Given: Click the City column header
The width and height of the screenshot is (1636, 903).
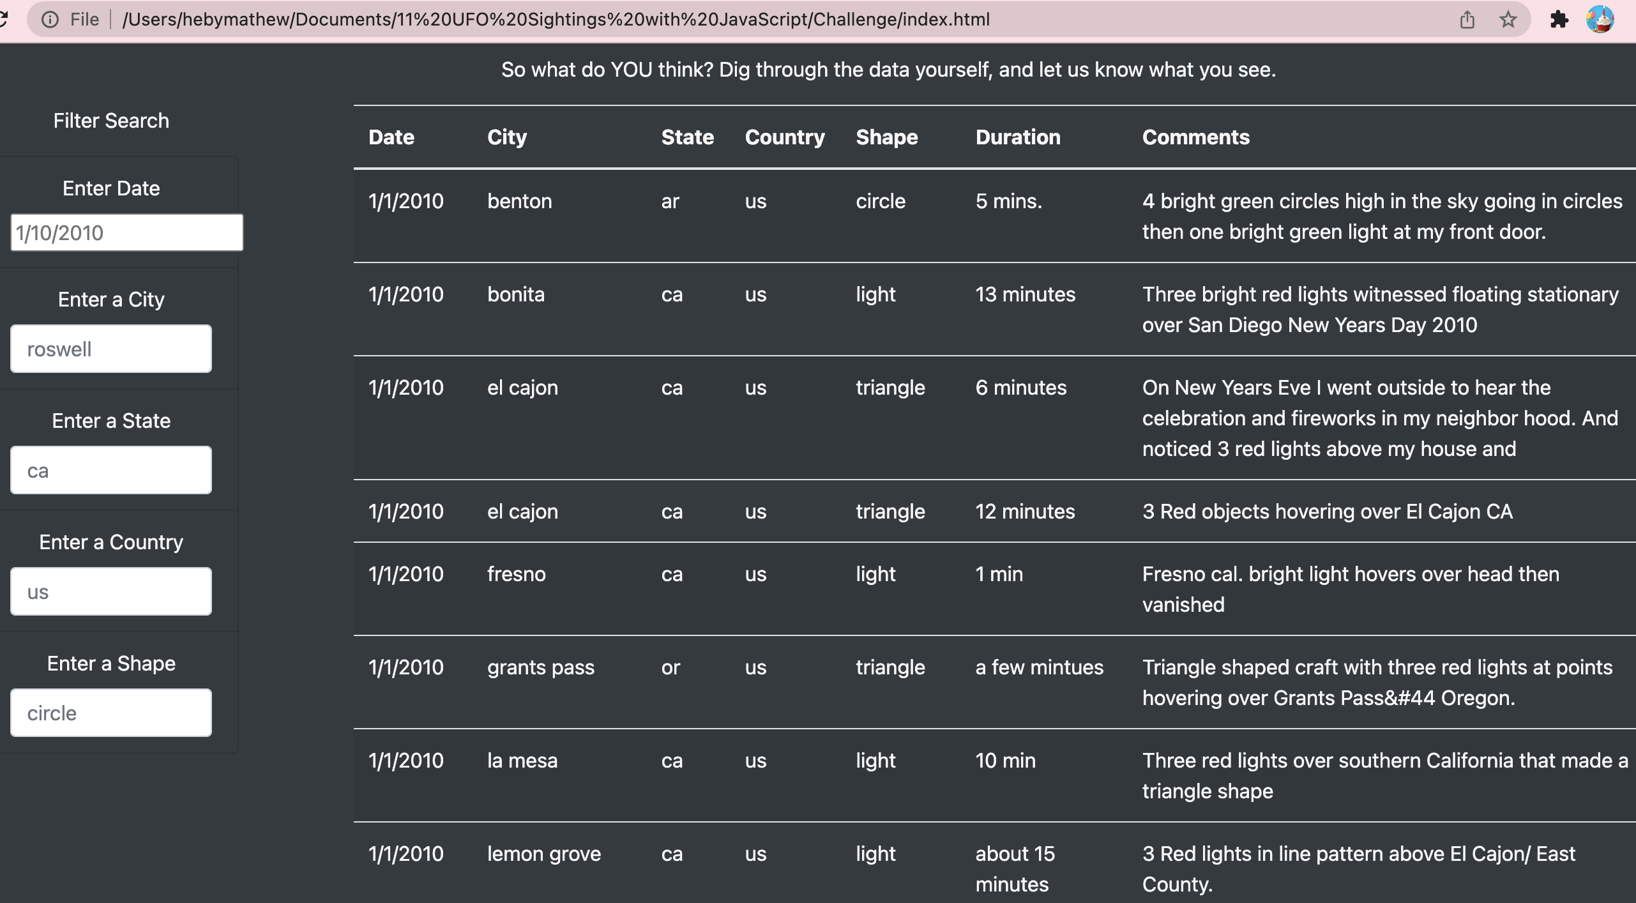Looking at the screenshot, I should 506,137.
